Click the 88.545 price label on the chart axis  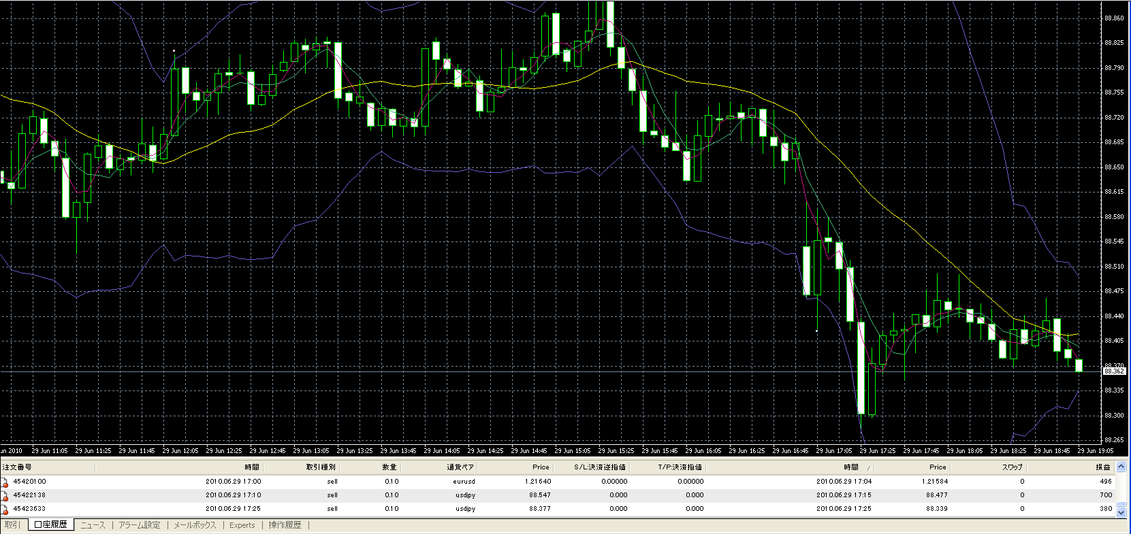[1115, 241]
